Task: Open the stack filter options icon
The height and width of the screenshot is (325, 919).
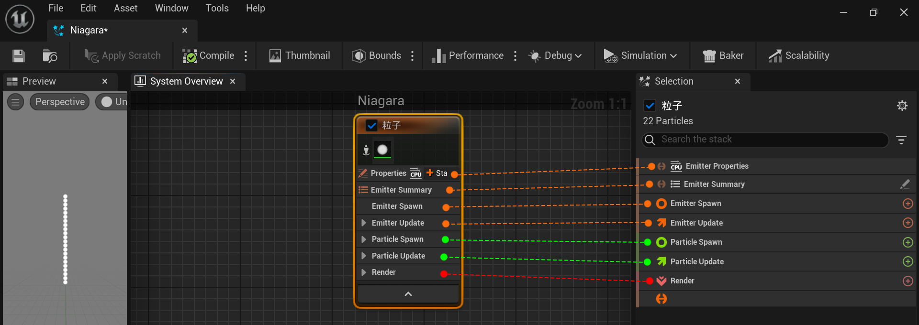Action: 901,140
